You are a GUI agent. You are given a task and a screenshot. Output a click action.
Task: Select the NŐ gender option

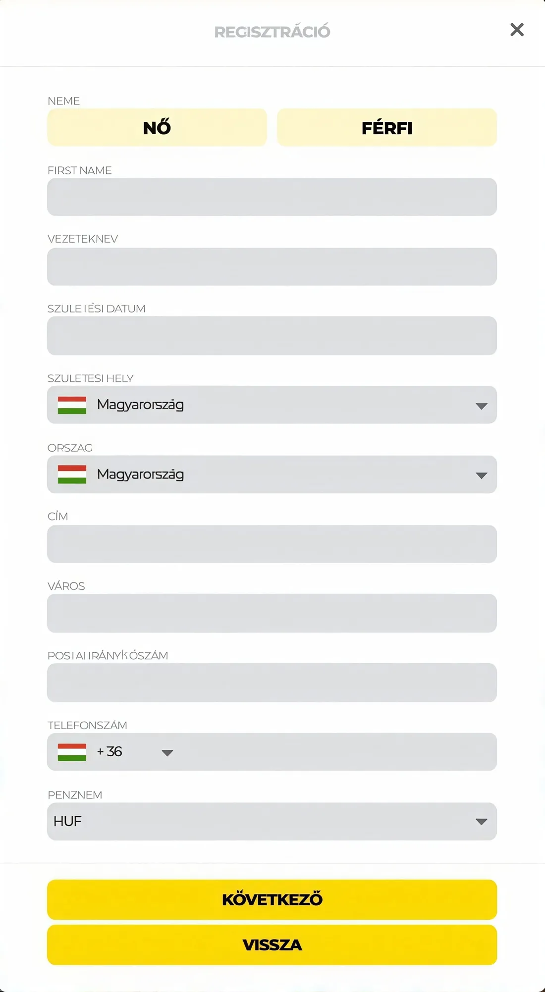(x=157, y=128)
